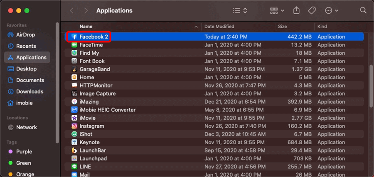Click "Dec 21, 2020 at 6:54 PM"
The image size is (374, 177).
[x=235, y=102]
